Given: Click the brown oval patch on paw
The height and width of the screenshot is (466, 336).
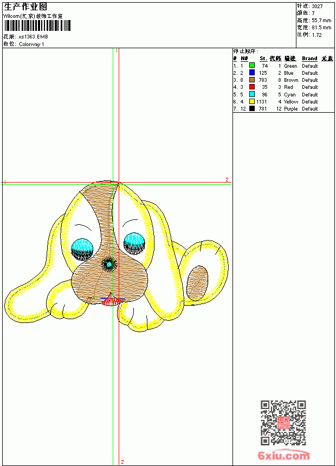Looking at the screenshot, I should (x=197, y=283).
